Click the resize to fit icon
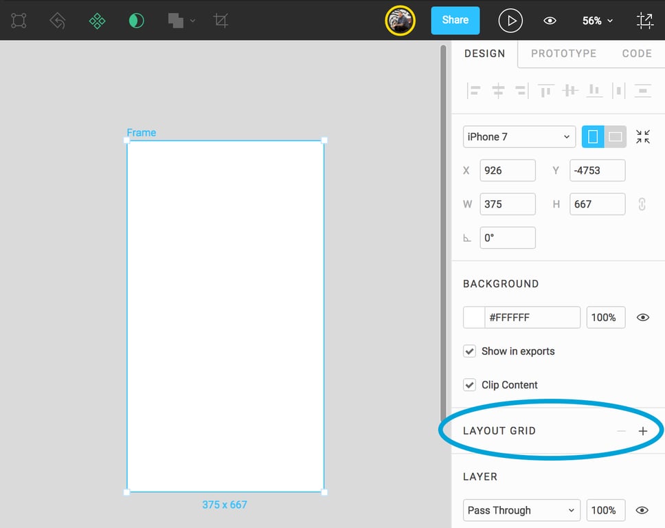 click(x=642, y=137)
